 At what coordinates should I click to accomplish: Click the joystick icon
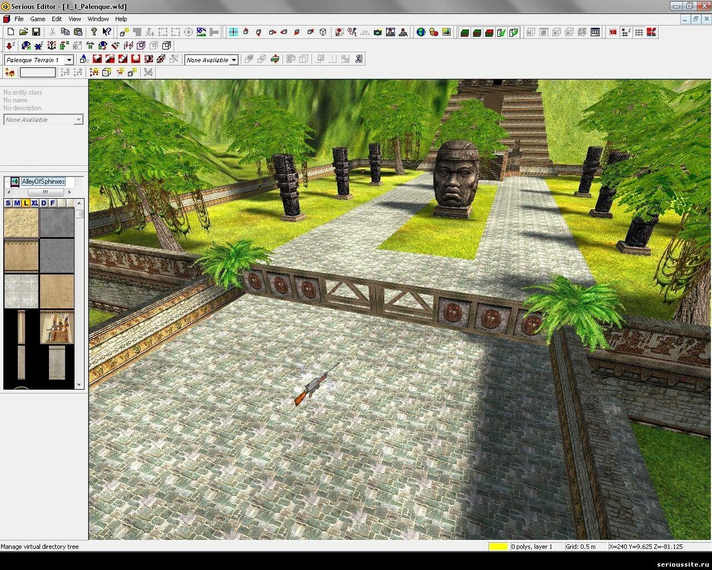[403, 32]
